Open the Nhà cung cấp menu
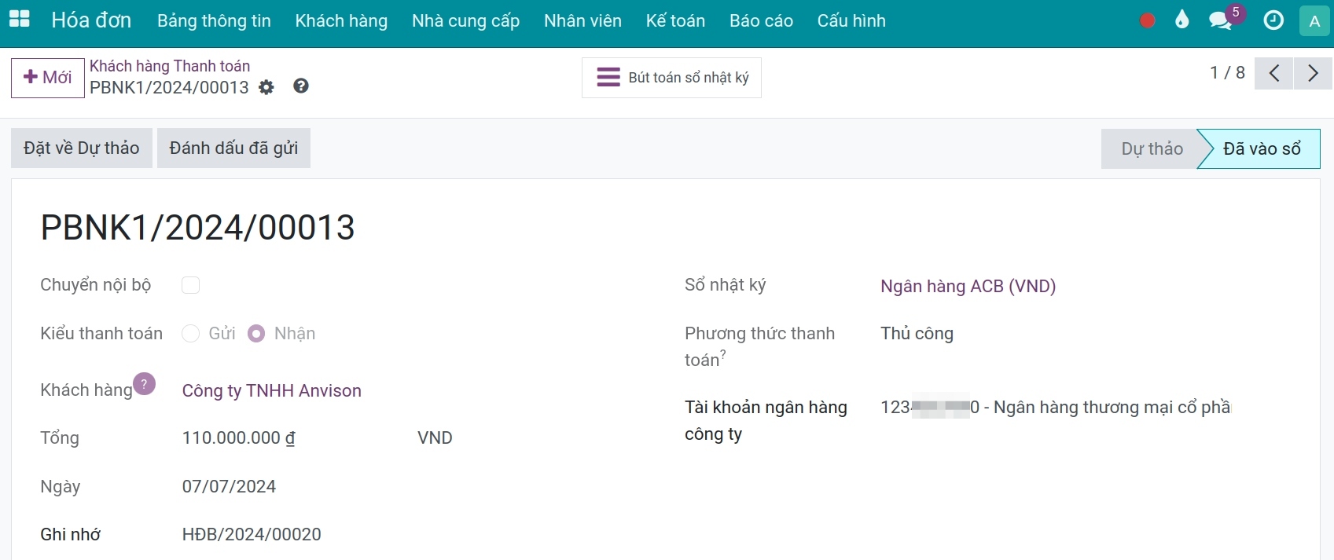This screenshot has height=560, width=1334. coord(465,21)
